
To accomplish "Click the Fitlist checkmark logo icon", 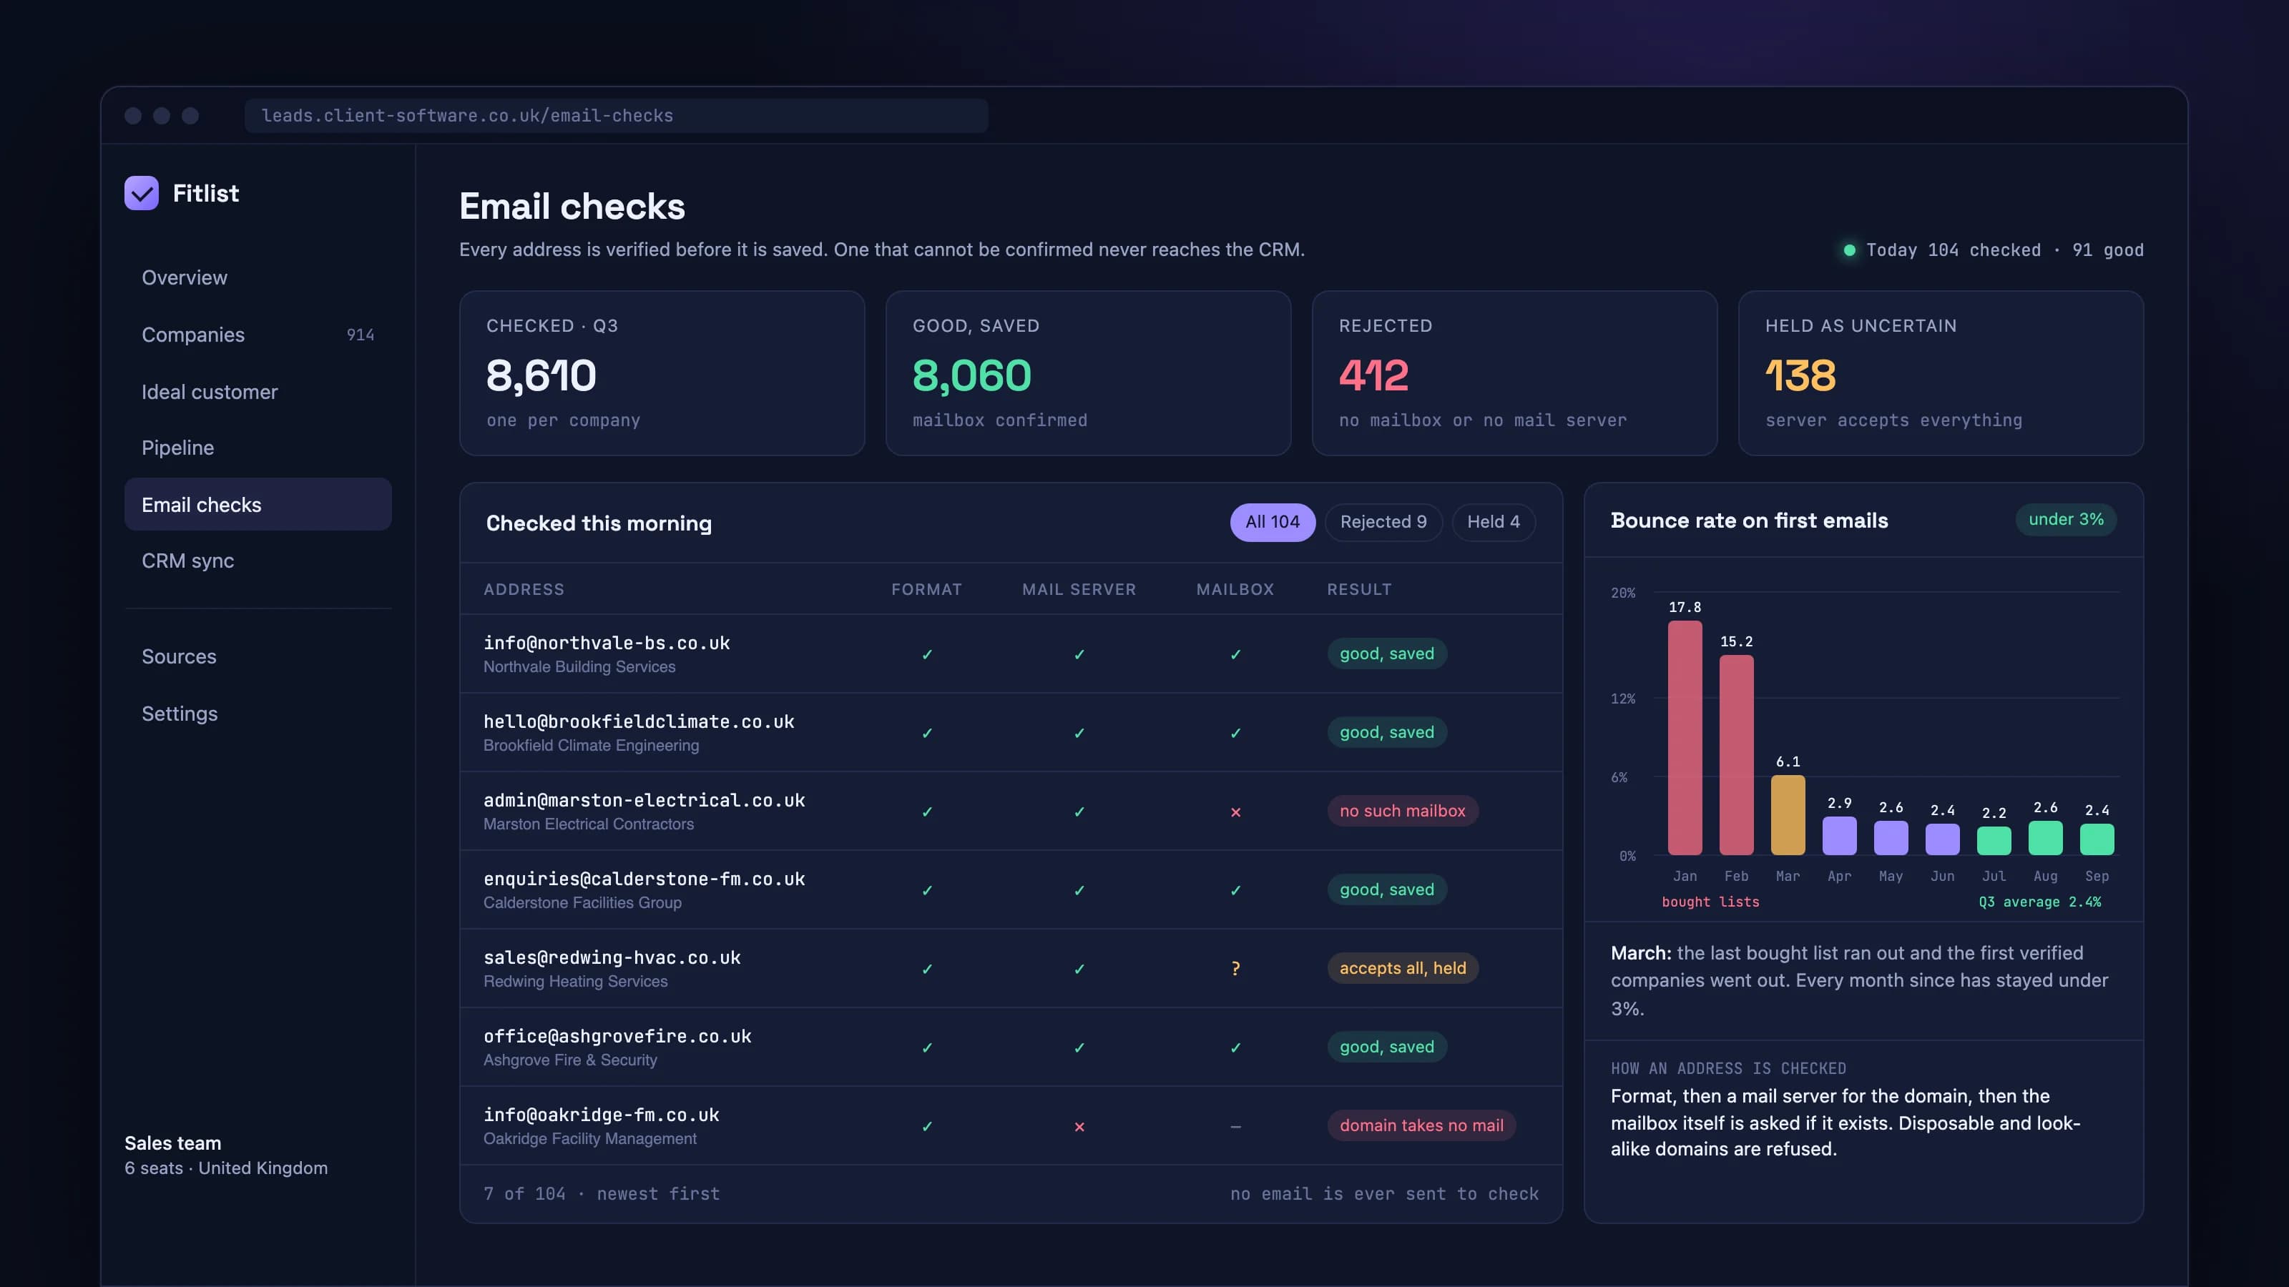I will click(142, 193).
